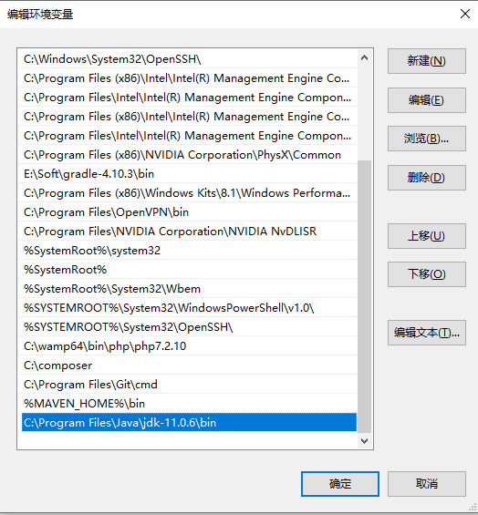Select C:\Program Files\Git\cmd entry
Viewport: 478px width, 515px height.
pos(187,385)
